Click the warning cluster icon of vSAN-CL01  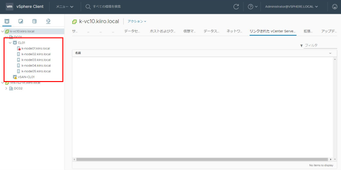pos(15,77)
